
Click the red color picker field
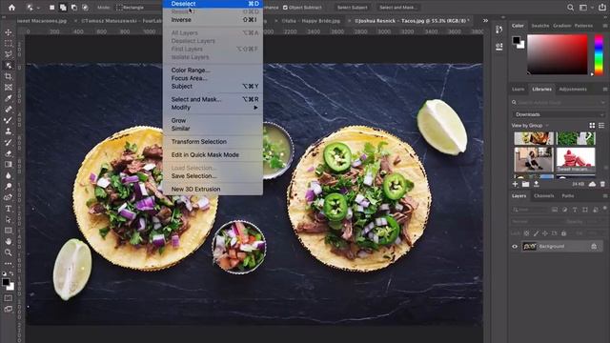(557, 54)
